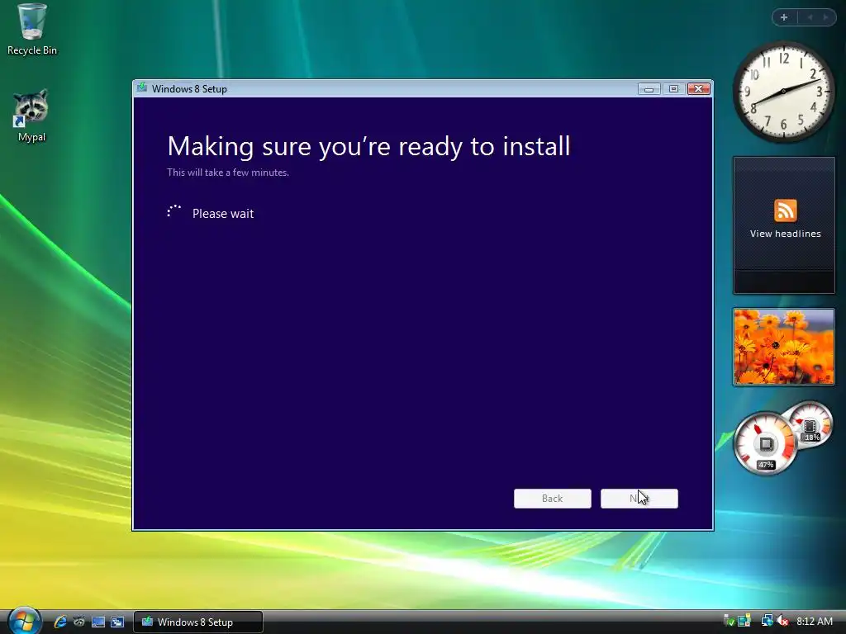Click the 8:12 AM taskbar clock

pos(815,622)
